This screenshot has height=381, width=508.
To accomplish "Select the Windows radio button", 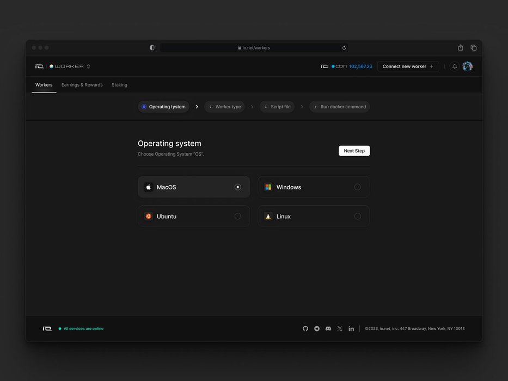I will 357,187.
